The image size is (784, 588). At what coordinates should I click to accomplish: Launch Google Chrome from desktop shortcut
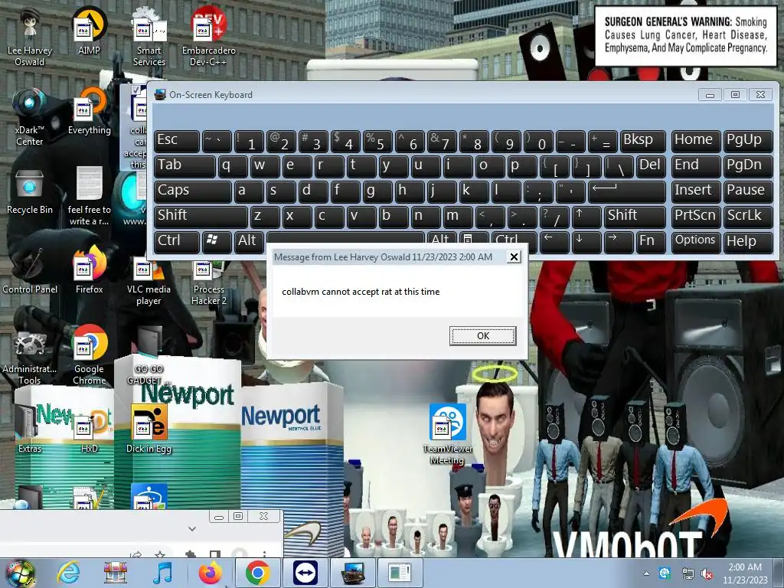click(x=89, y=356)
